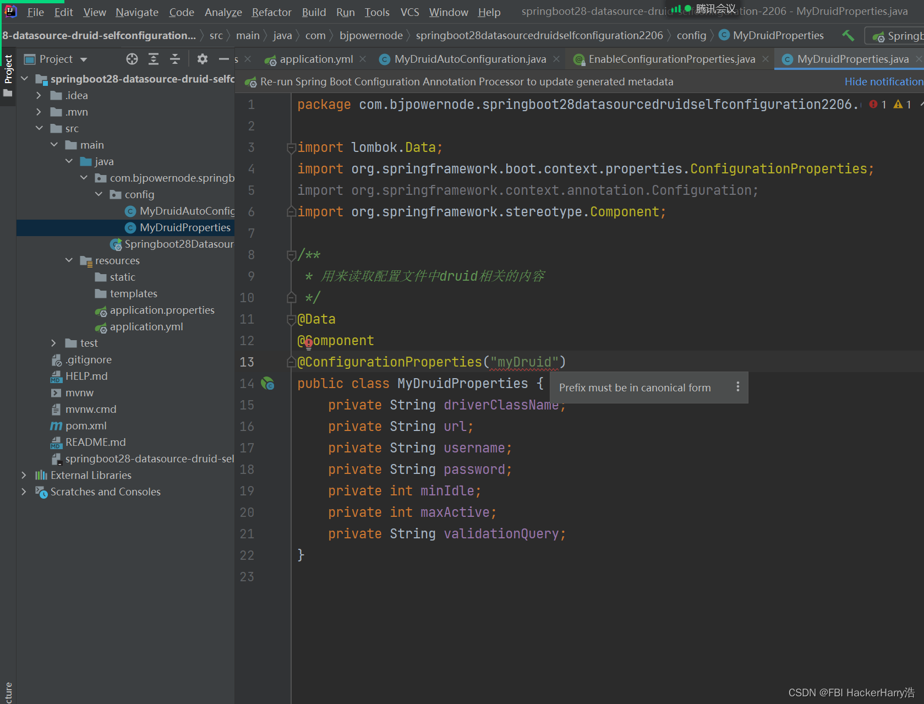Image resolution: width=924 pixels, height=704 pixels.
Task: Hide the Project tool window with minus icon
Action: 223,59
